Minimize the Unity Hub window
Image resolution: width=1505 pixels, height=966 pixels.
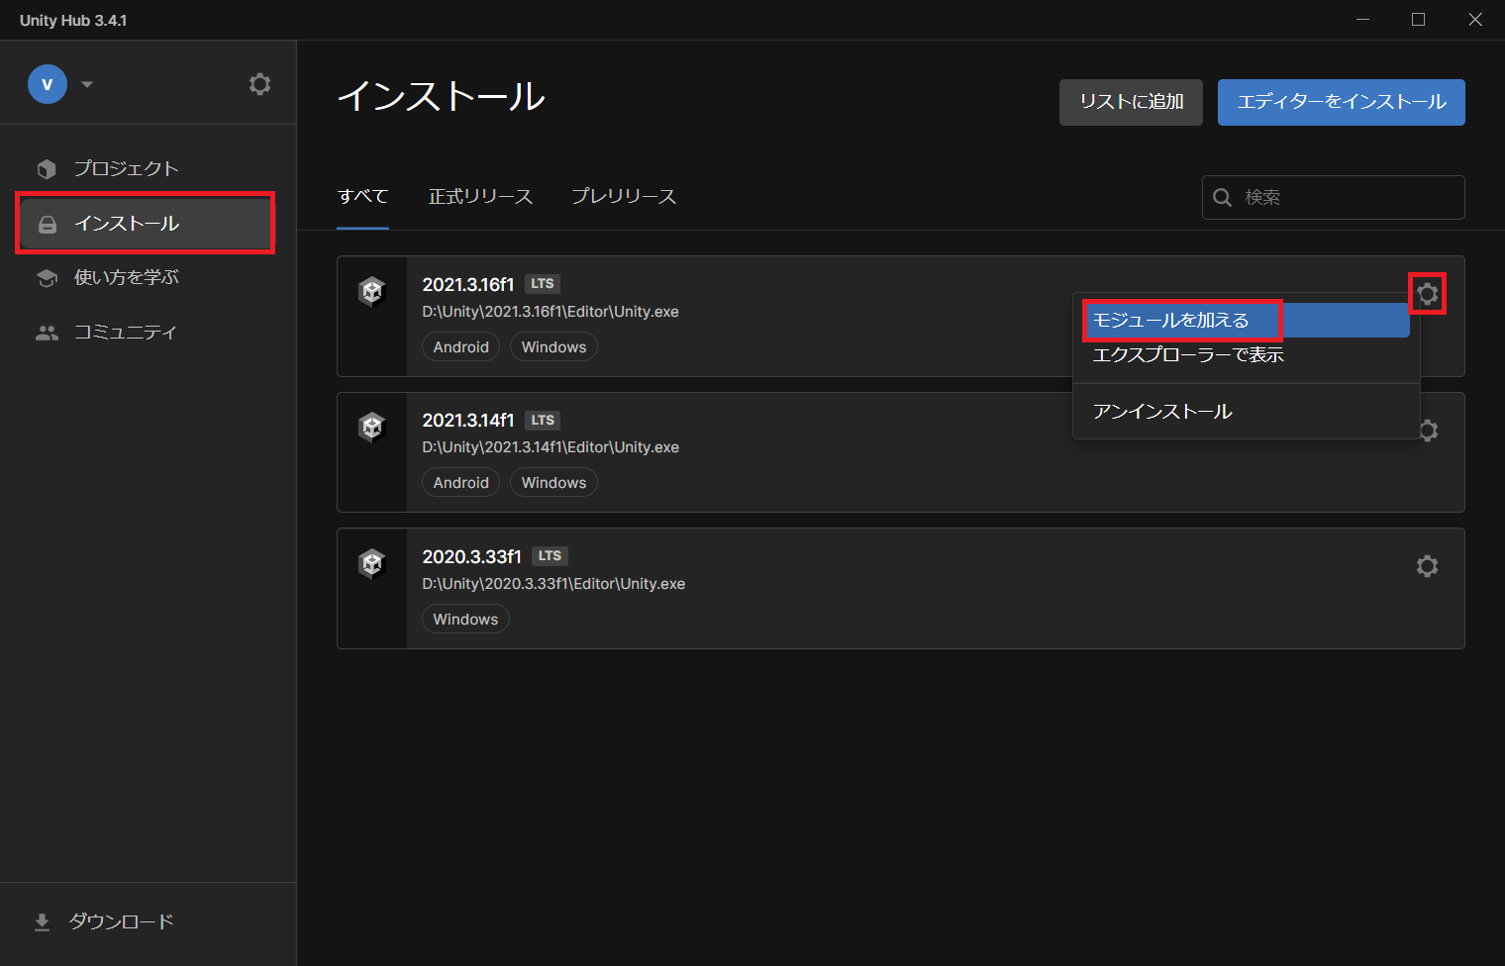(x=1362, y=20)
